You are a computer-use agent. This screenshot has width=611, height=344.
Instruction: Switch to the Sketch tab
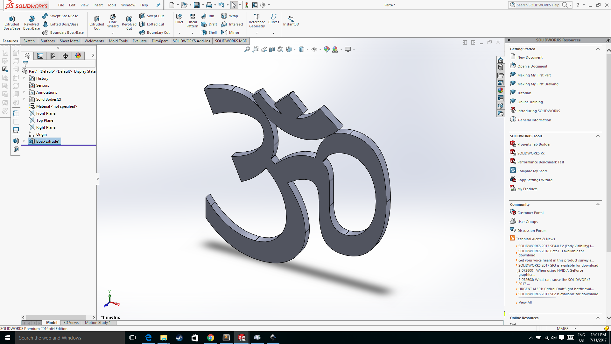coord(29,41)
